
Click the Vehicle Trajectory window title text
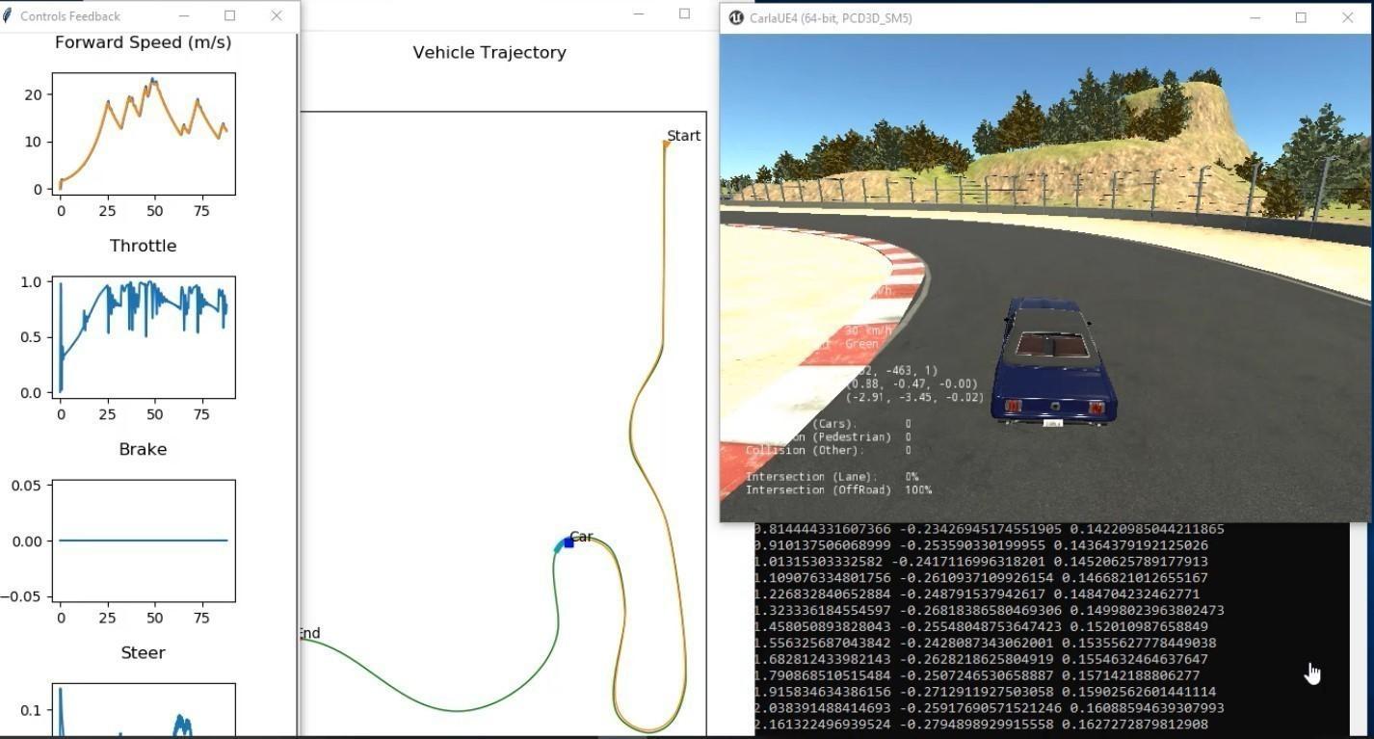pos(489,52)
